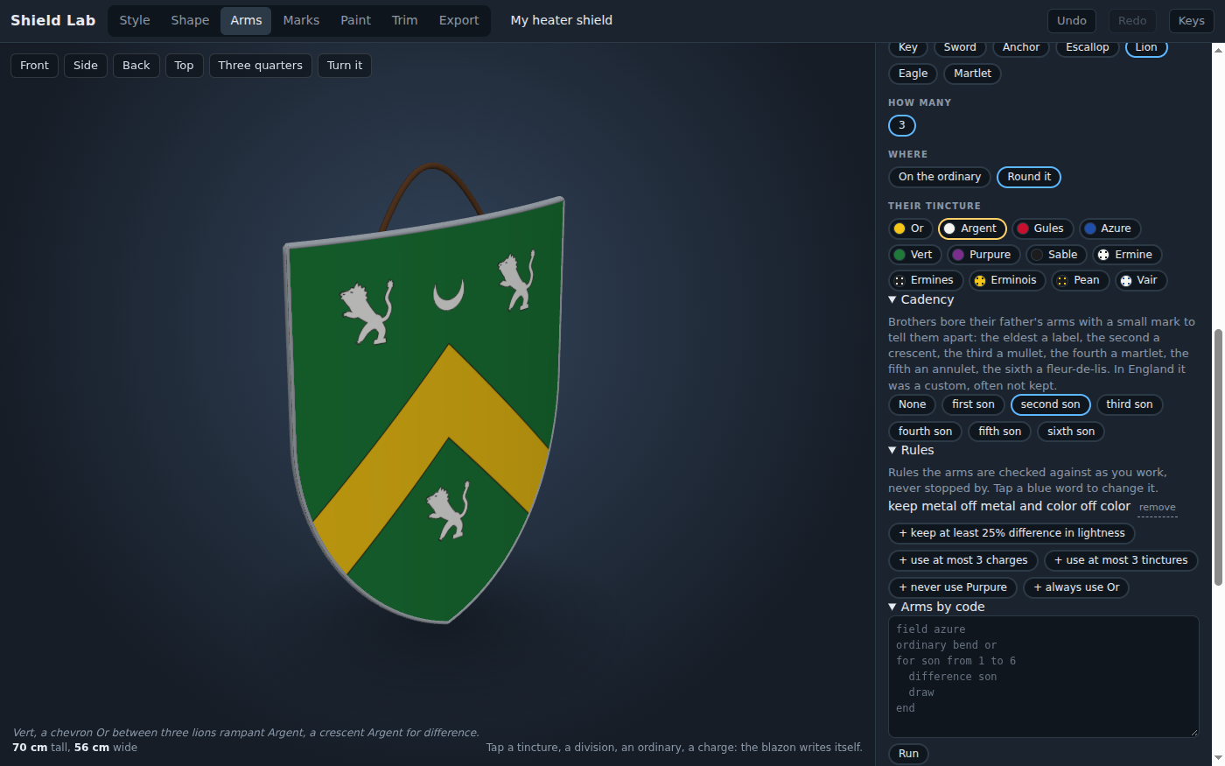Set cadency to third son
The image size is (1225, 766).
point(1129,404)
